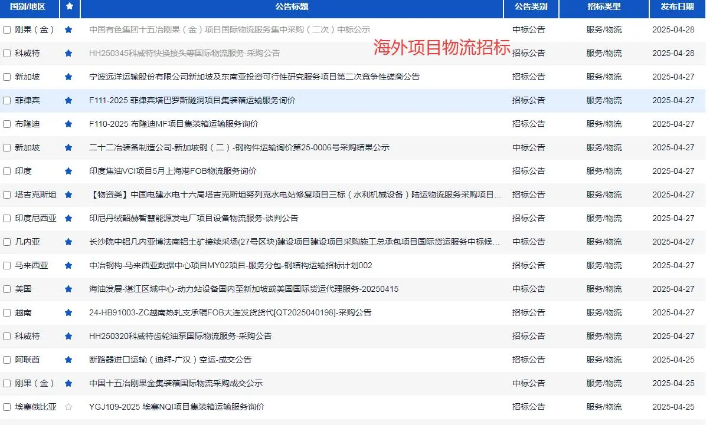
Task: Open the 海油发展-湛江区域中心 announcement
Action: tap(243, 289)
